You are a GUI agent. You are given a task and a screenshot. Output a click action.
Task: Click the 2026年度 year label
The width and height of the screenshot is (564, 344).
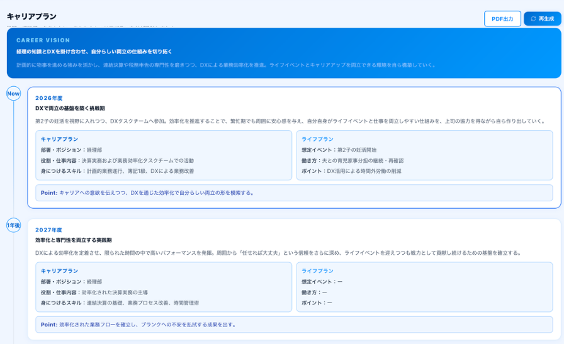point(49,98)
